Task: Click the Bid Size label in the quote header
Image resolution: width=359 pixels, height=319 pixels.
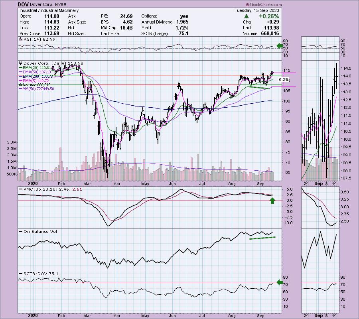Action: click(x=76, y=33)
